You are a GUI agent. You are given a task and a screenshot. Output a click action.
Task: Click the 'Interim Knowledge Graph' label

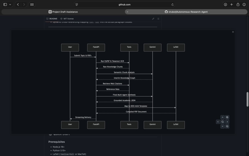click(124, 78)
